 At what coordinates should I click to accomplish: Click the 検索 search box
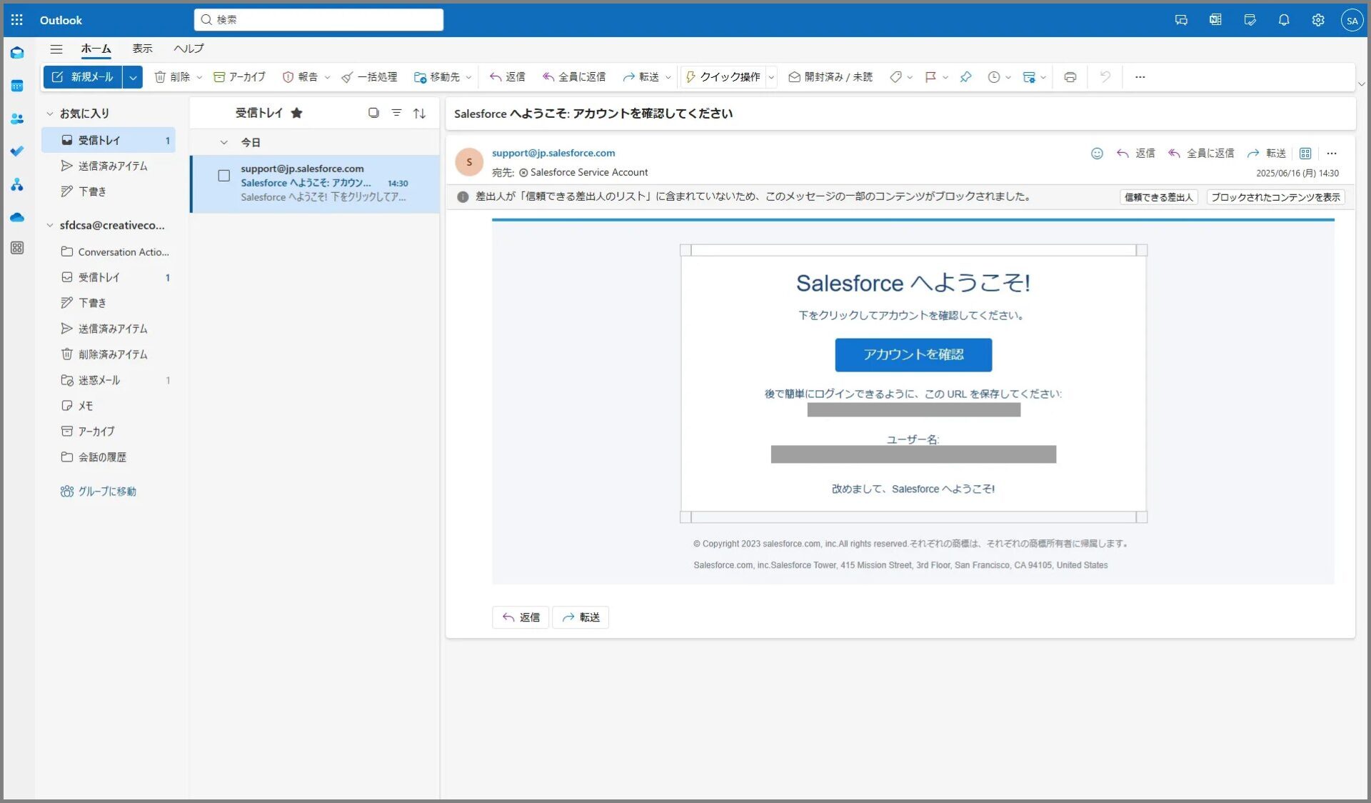[x=318, y=20]
